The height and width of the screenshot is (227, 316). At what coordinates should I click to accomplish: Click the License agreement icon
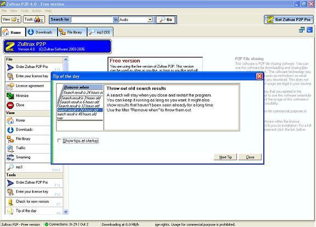click(10, 86)
